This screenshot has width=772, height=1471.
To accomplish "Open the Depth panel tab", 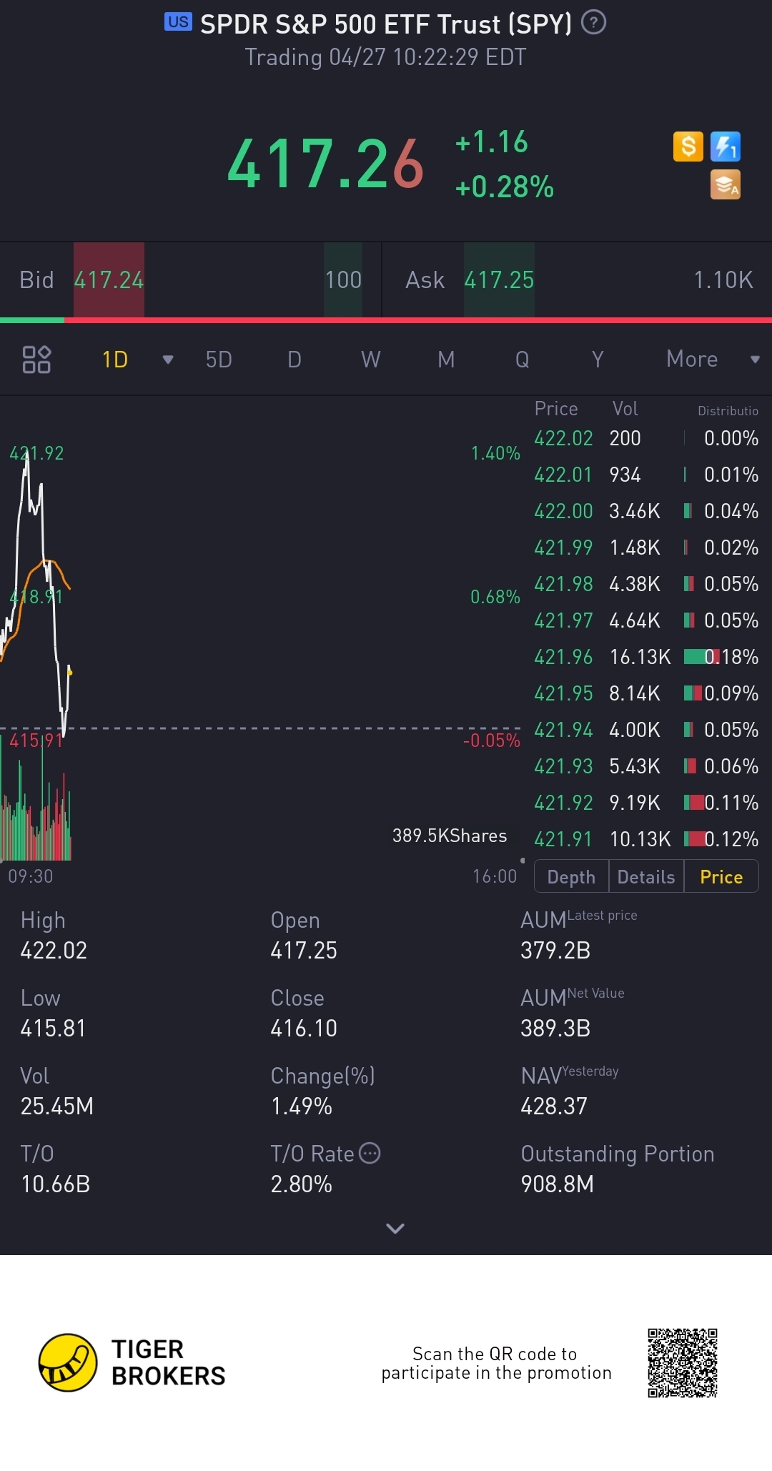I will 571,877.
